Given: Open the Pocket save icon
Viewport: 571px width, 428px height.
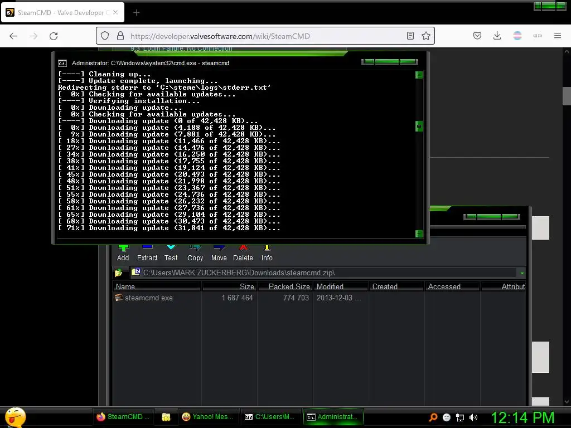Looking at the screenshot, I should (x=477, y=36).
